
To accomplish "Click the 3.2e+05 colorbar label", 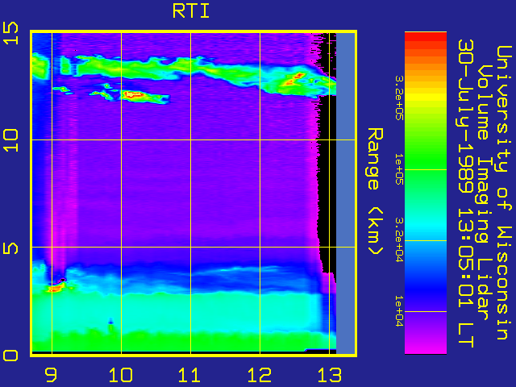I will [x=399, y=98].
